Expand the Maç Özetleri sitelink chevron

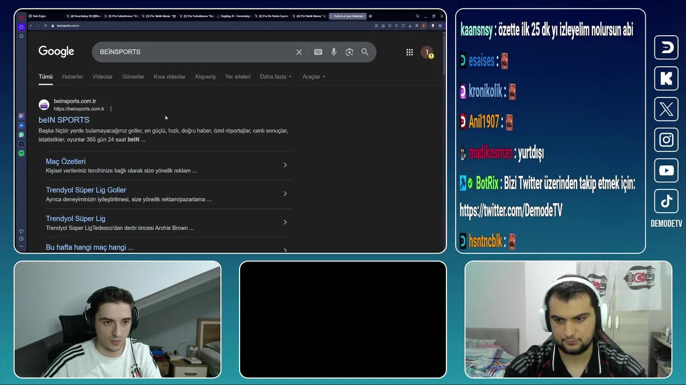click(285, 165)
